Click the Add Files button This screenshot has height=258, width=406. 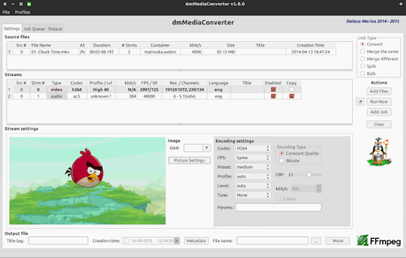(378, 91)
